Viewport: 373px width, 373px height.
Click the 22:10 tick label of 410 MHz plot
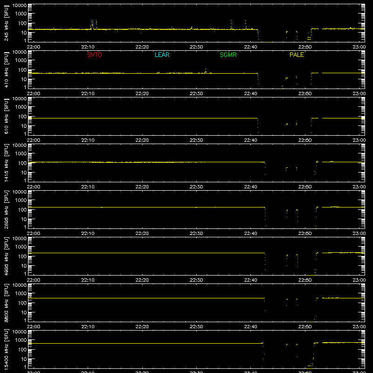(88, 94)
